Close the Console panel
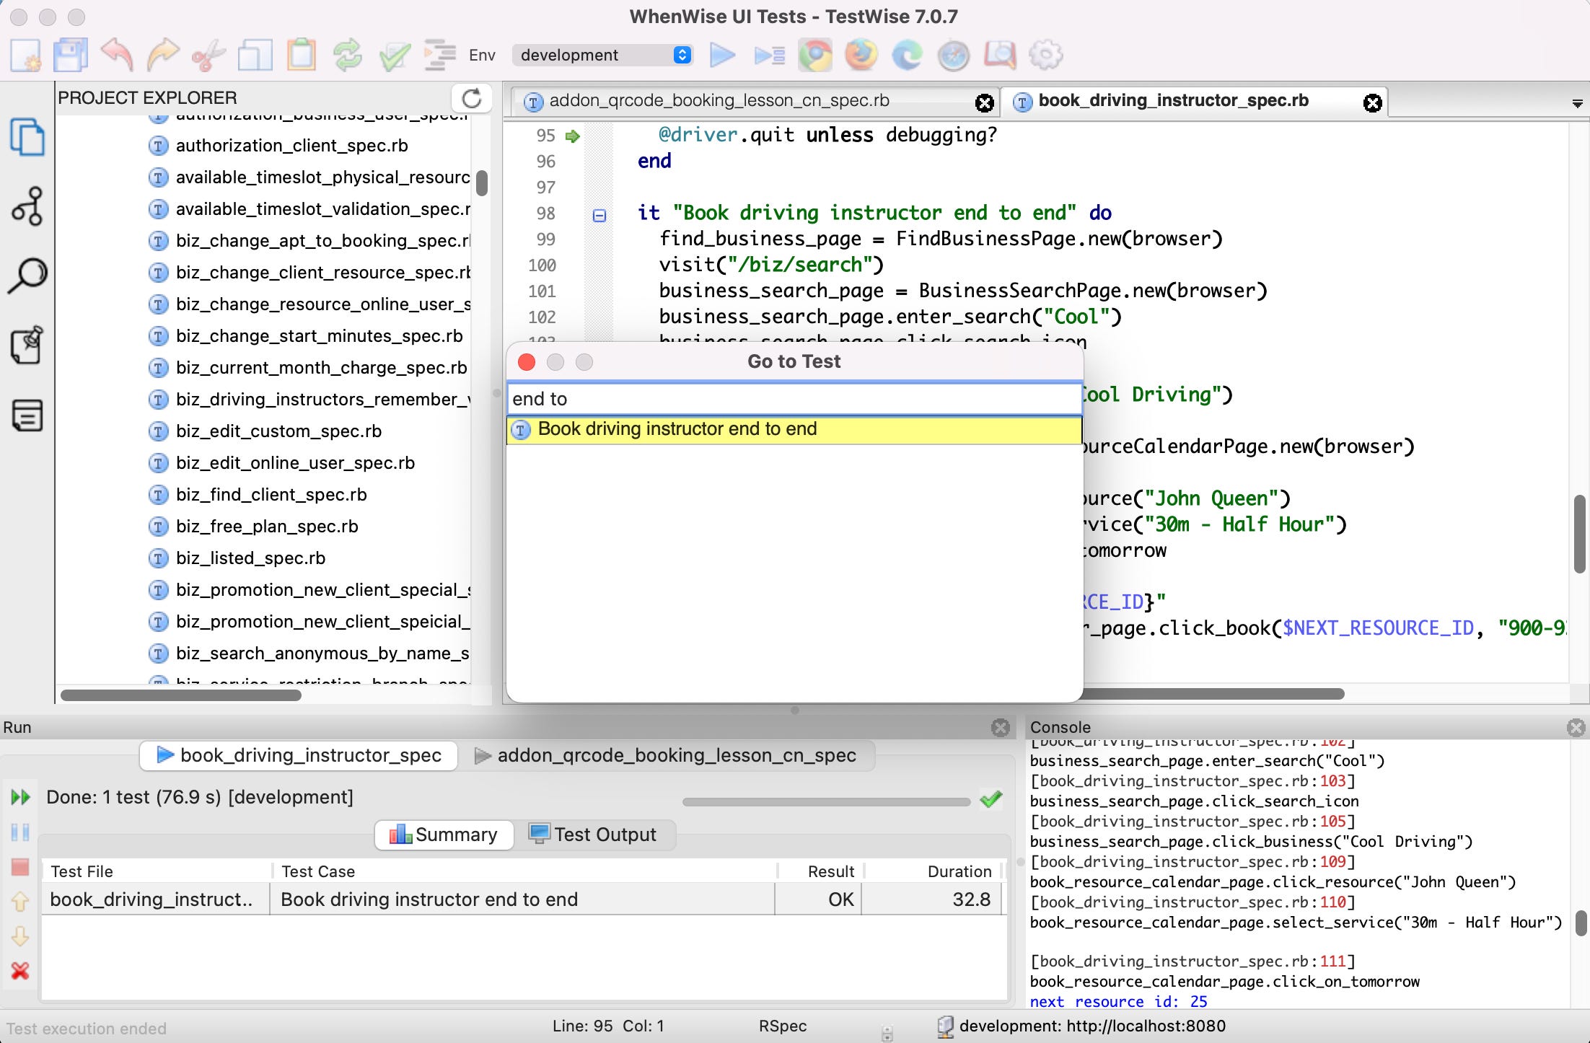Screen dimensions: 1590x1043 [1576, 728]
